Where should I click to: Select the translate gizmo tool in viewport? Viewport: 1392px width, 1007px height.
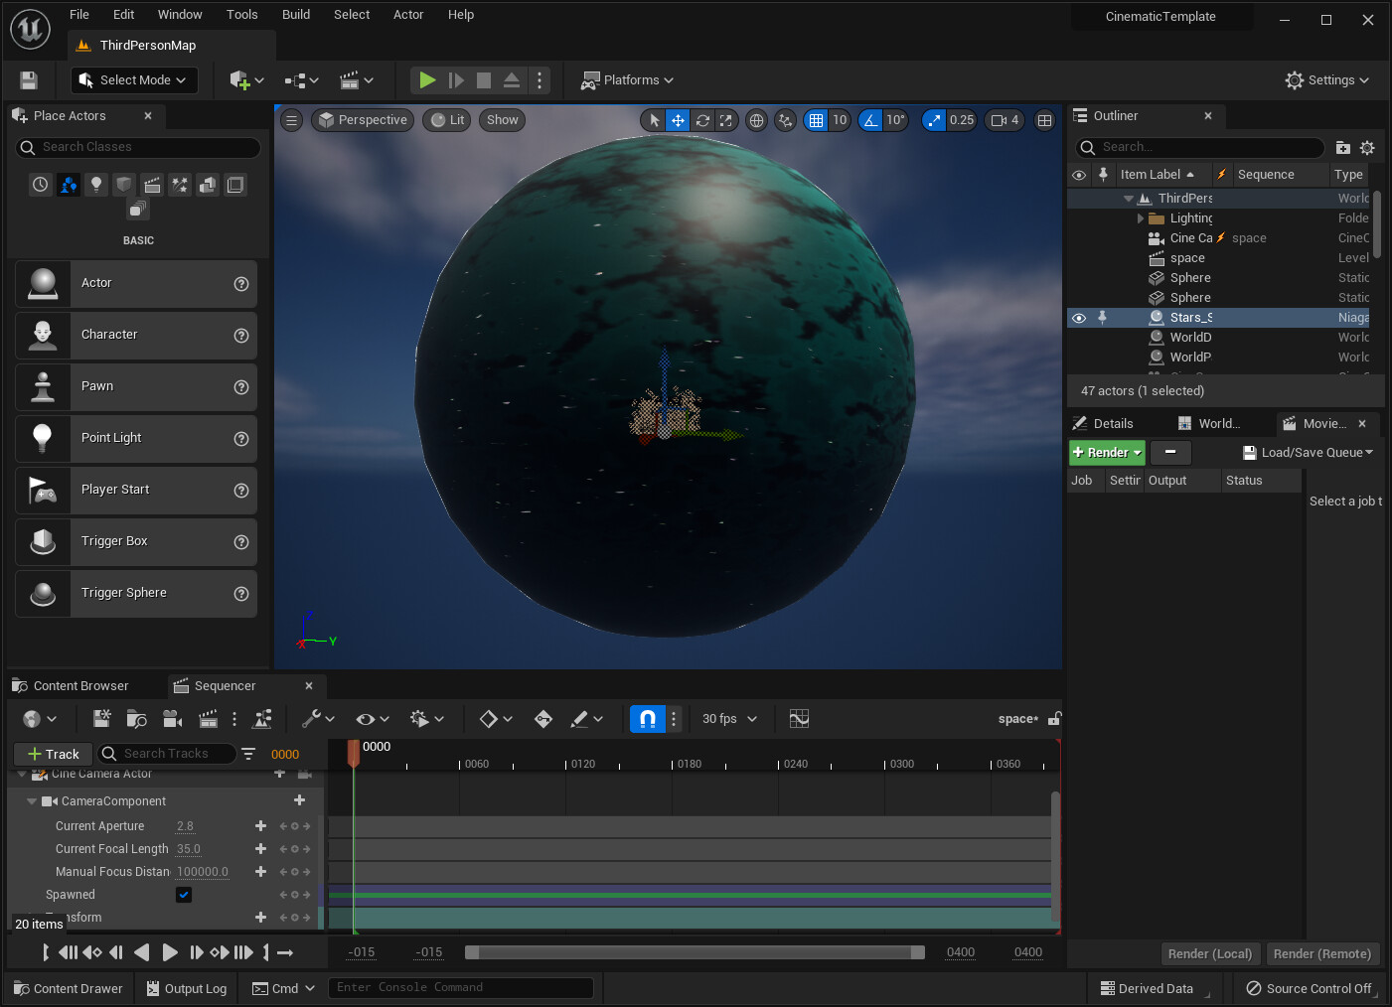(x=678, y=120)
